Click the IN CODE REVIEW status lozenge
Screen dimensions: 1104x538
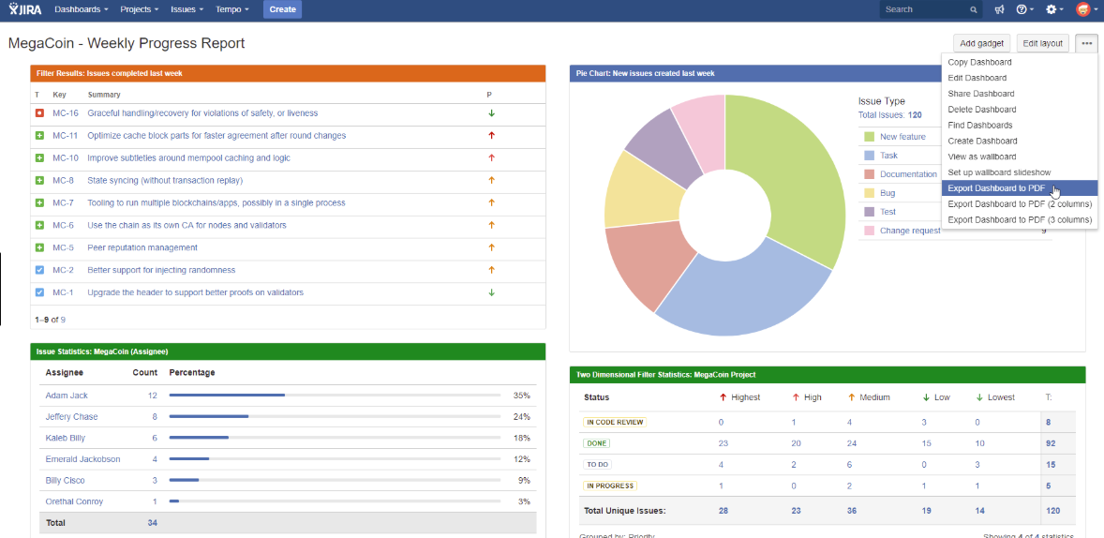click(615, 423)
